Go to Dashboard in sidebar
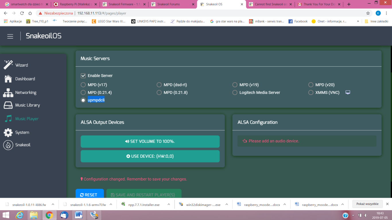Viewport: 392px width, 220px height. click(19, 79)
